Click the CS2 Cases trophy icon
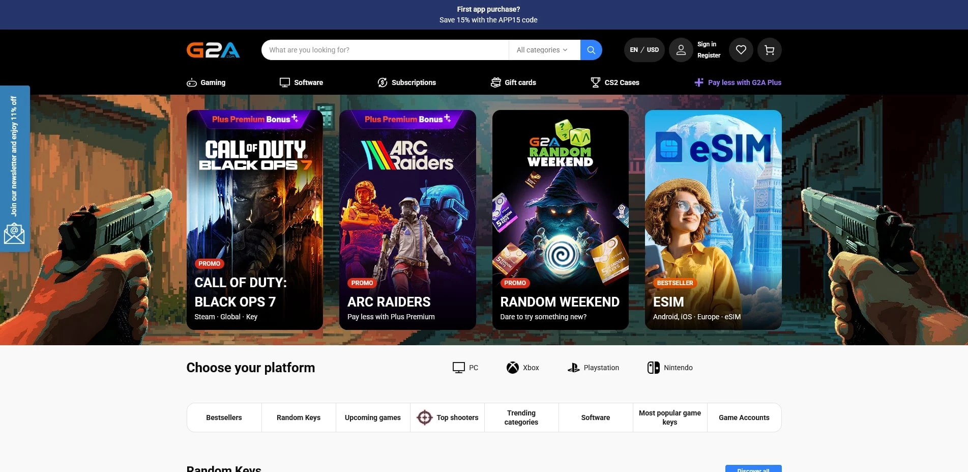Screen dimensions: 968x472 [x=595, y=82]
